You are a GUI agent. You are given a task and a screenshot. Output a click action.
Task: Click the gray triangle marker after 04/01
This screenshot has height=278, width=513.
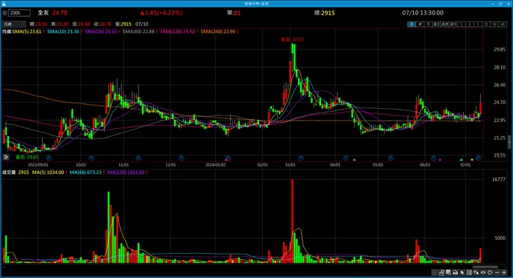pyautogui.click(x=354, y=159)
